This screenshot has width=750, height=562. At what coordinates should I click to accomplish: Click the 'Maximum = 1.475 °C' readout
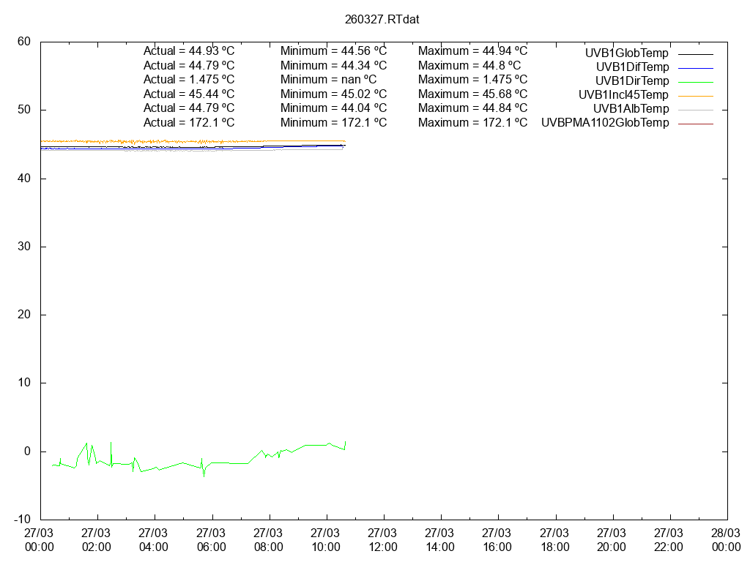[x=472, y=79]
